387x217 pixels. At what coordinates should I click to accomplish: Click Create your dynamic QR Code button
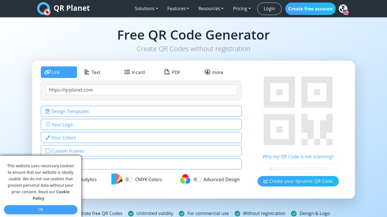click(x=298, y=181)
